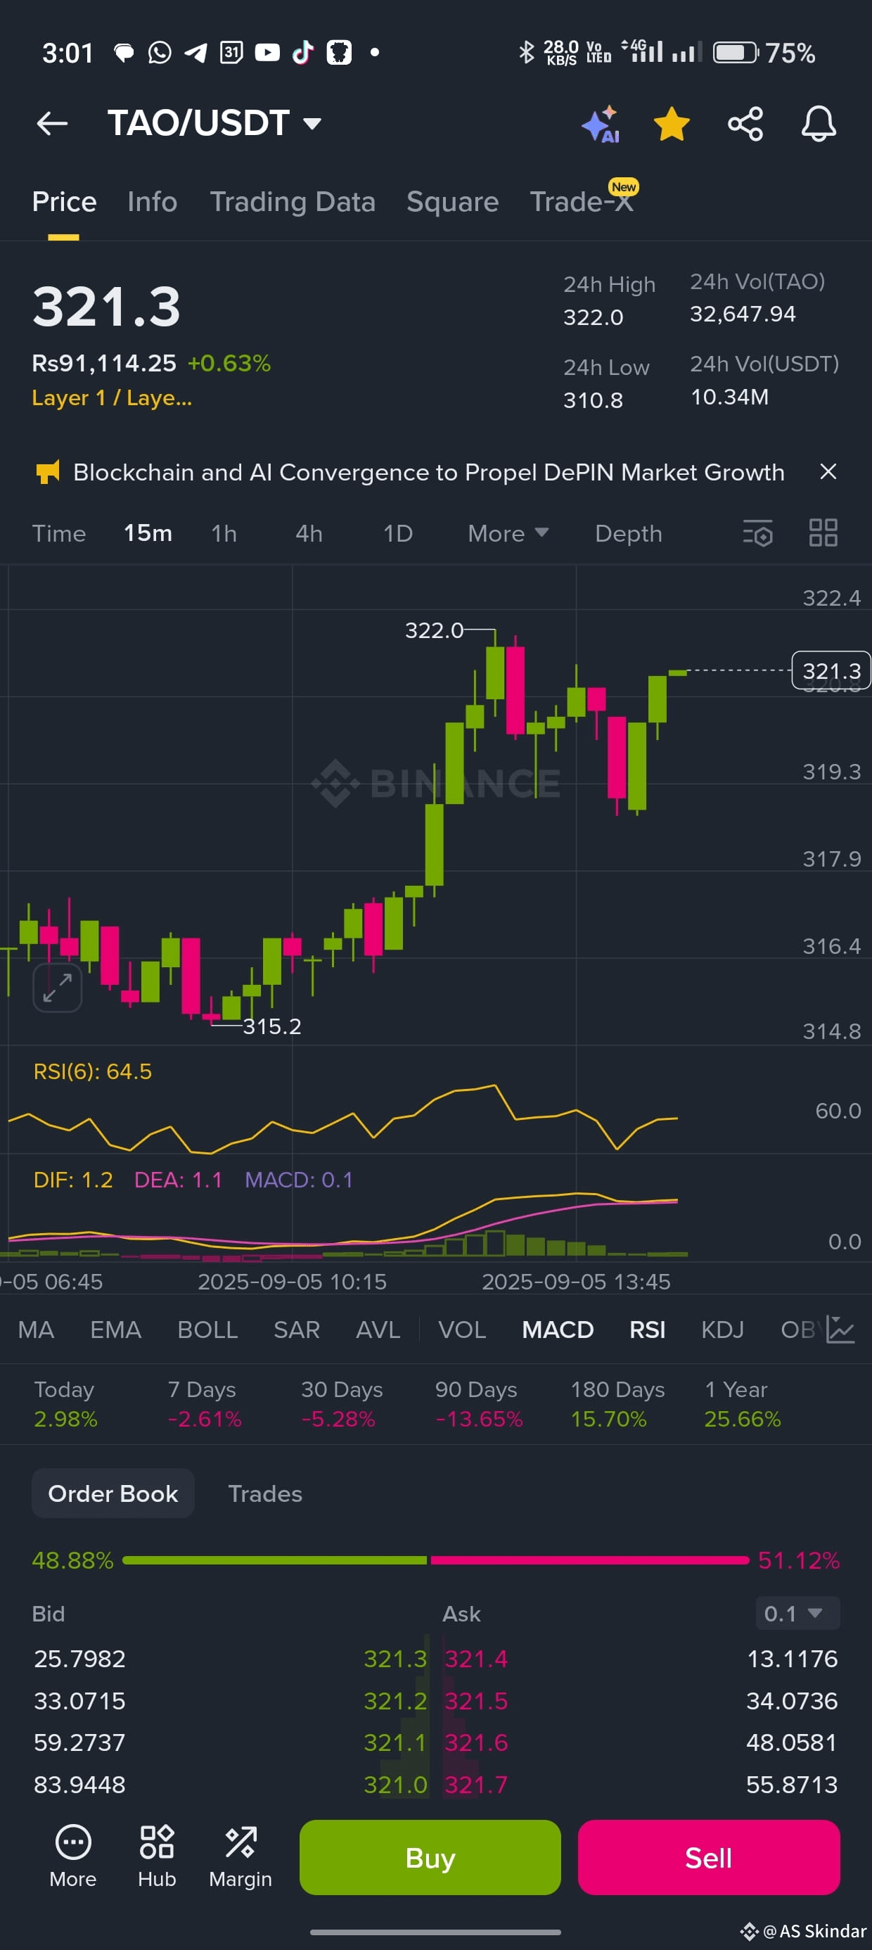The width and height of the screenshot is (872, 1950).
Task: Tap the ask price 321.5
Action: (476, 1701)
